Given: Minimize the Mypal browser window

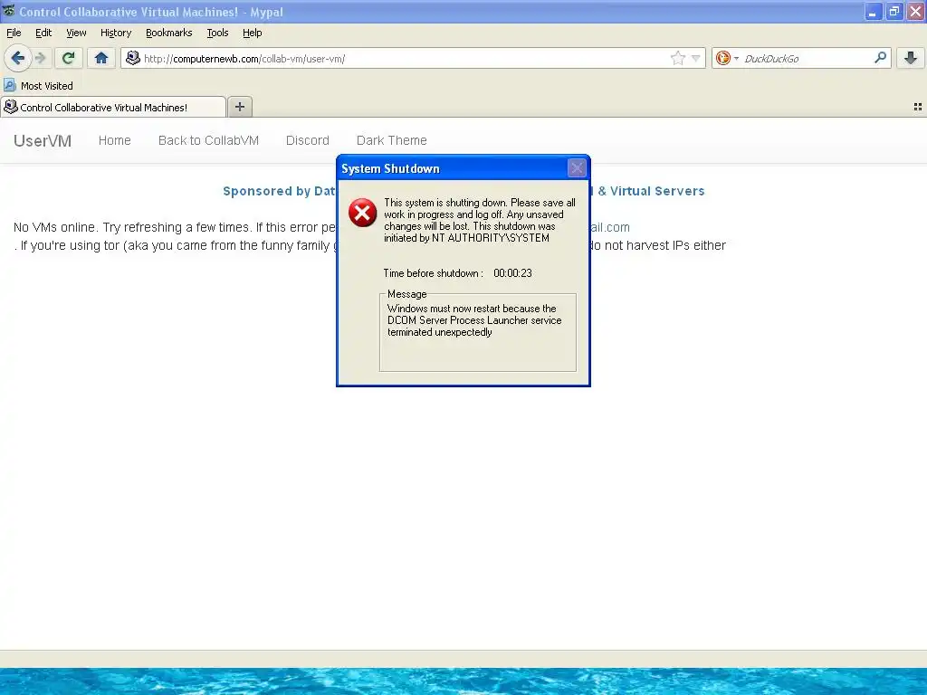Looking at the screenshot, I should 874,11.
